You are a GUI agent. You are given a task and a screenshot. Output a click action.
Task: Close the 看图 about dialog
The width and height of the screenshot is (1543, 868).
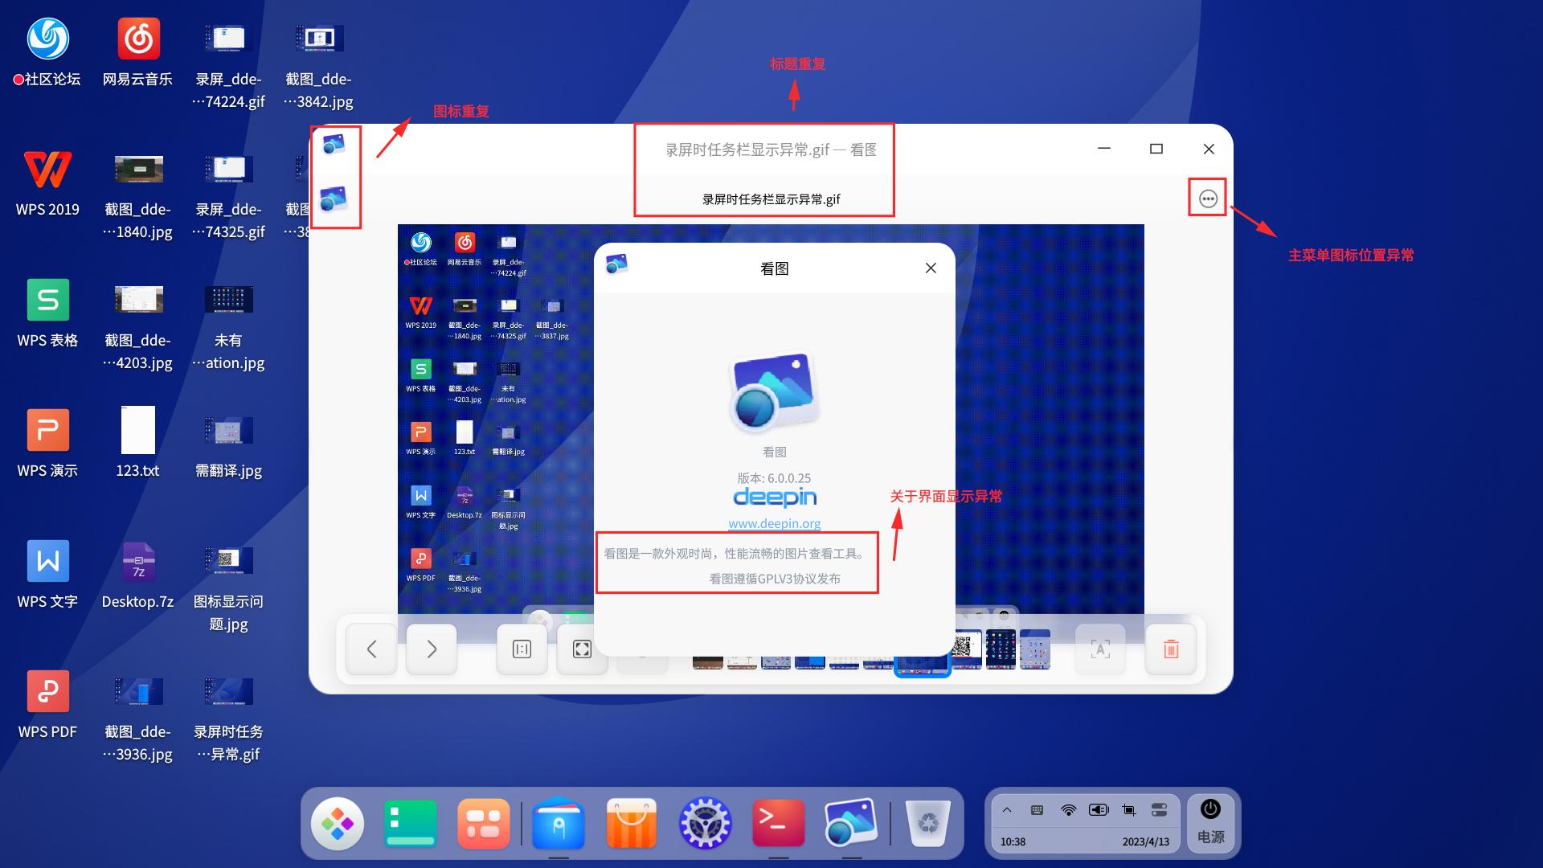tap(931, 268)
